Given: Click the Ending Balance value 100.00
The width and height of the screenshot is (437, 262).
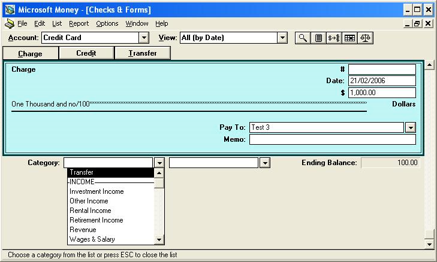Looking at the screenshot, I should click(x=391, y=163).
